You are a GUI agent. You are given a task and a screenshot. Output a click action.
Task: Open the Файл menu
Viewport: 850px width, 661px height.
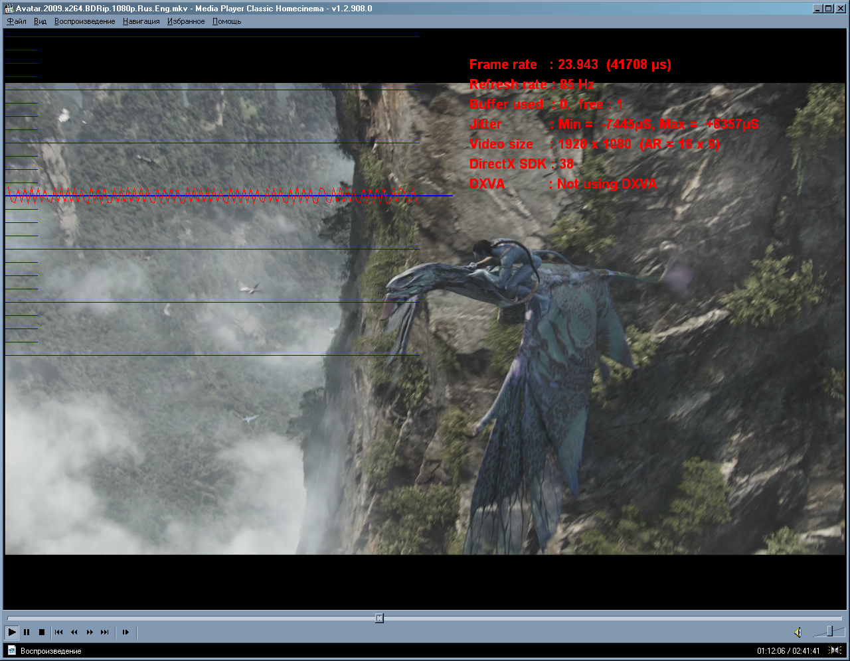click(x=17, y=21)
